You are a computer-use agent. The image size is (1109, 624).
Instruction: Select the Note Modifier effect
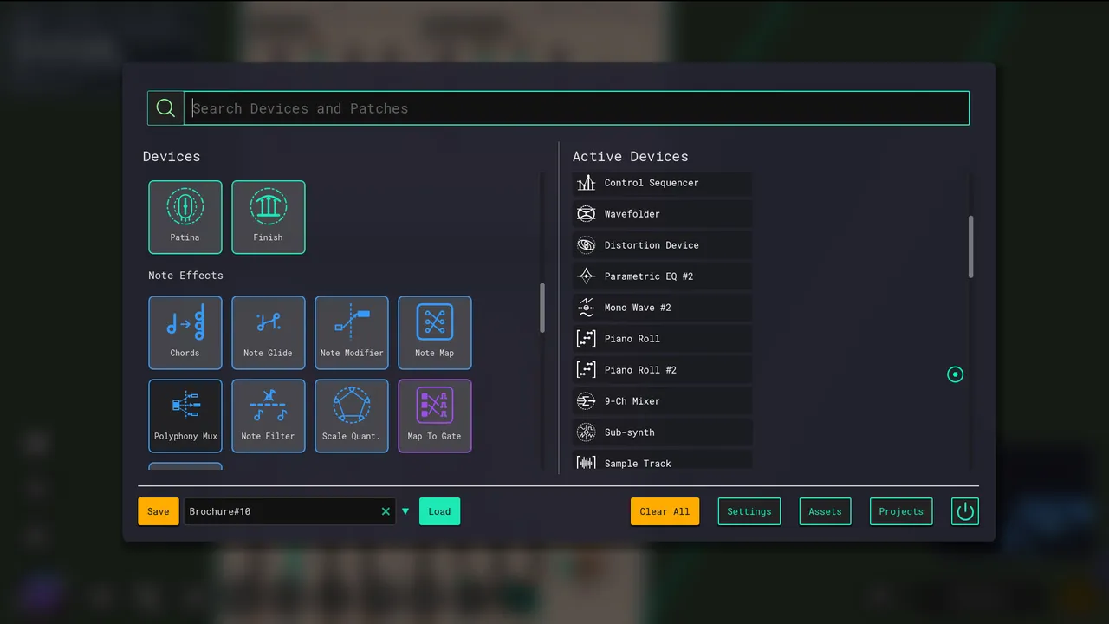pos(351,333)
